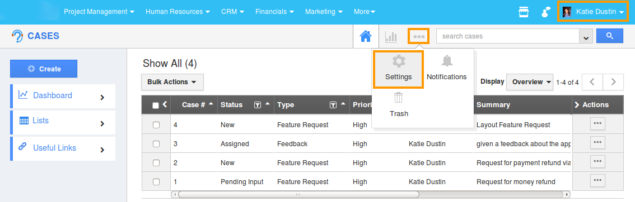The width and height of the screenshot is (635, 202).
Task: Click 'Pending Input' status cell
Action: (242, 182)
